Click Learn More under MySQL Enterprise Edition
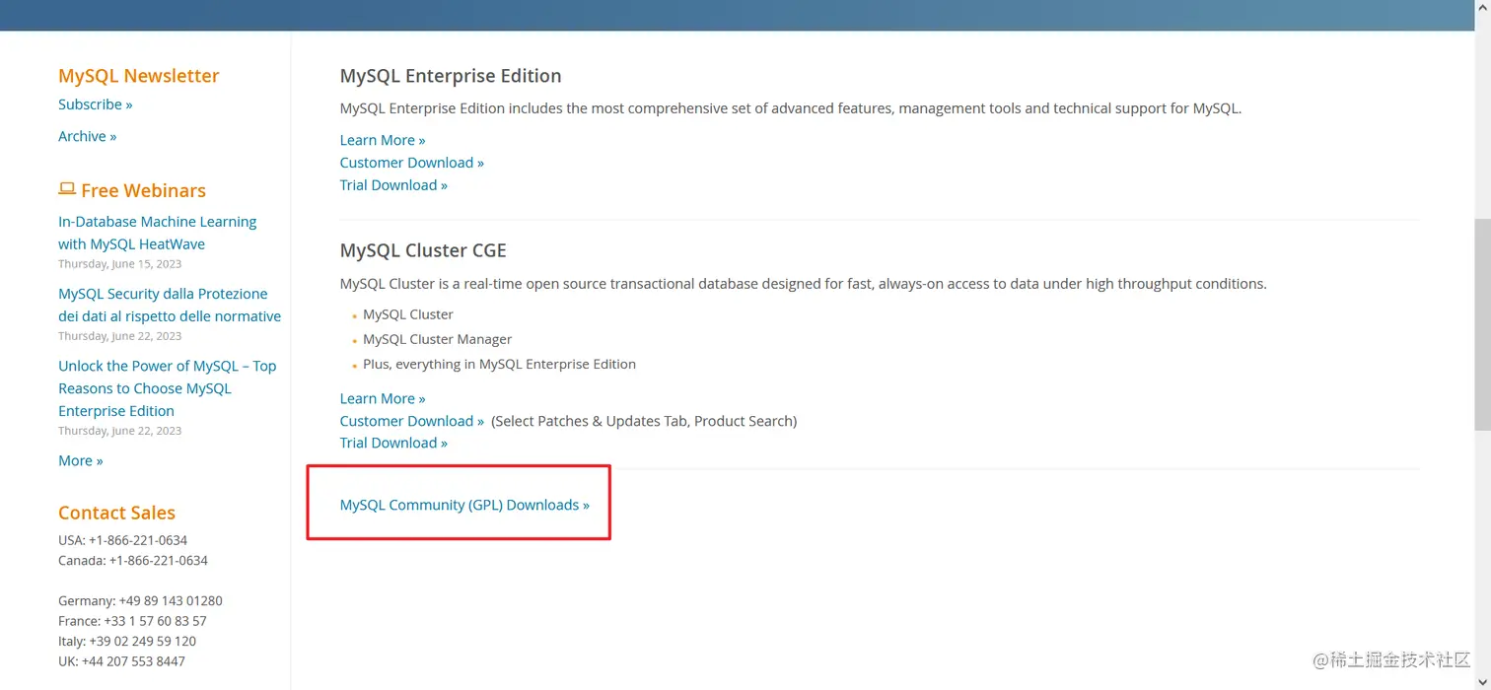The image size is (1491, 690). (383, 140)
